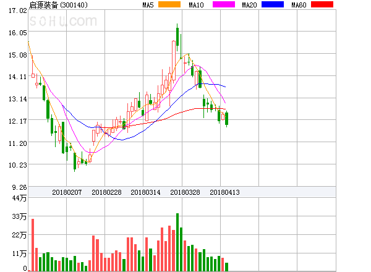Viewport: 371px width, 272px height.
Task: Click the 22万 volume axis label
Action: (x=19, y=235)
